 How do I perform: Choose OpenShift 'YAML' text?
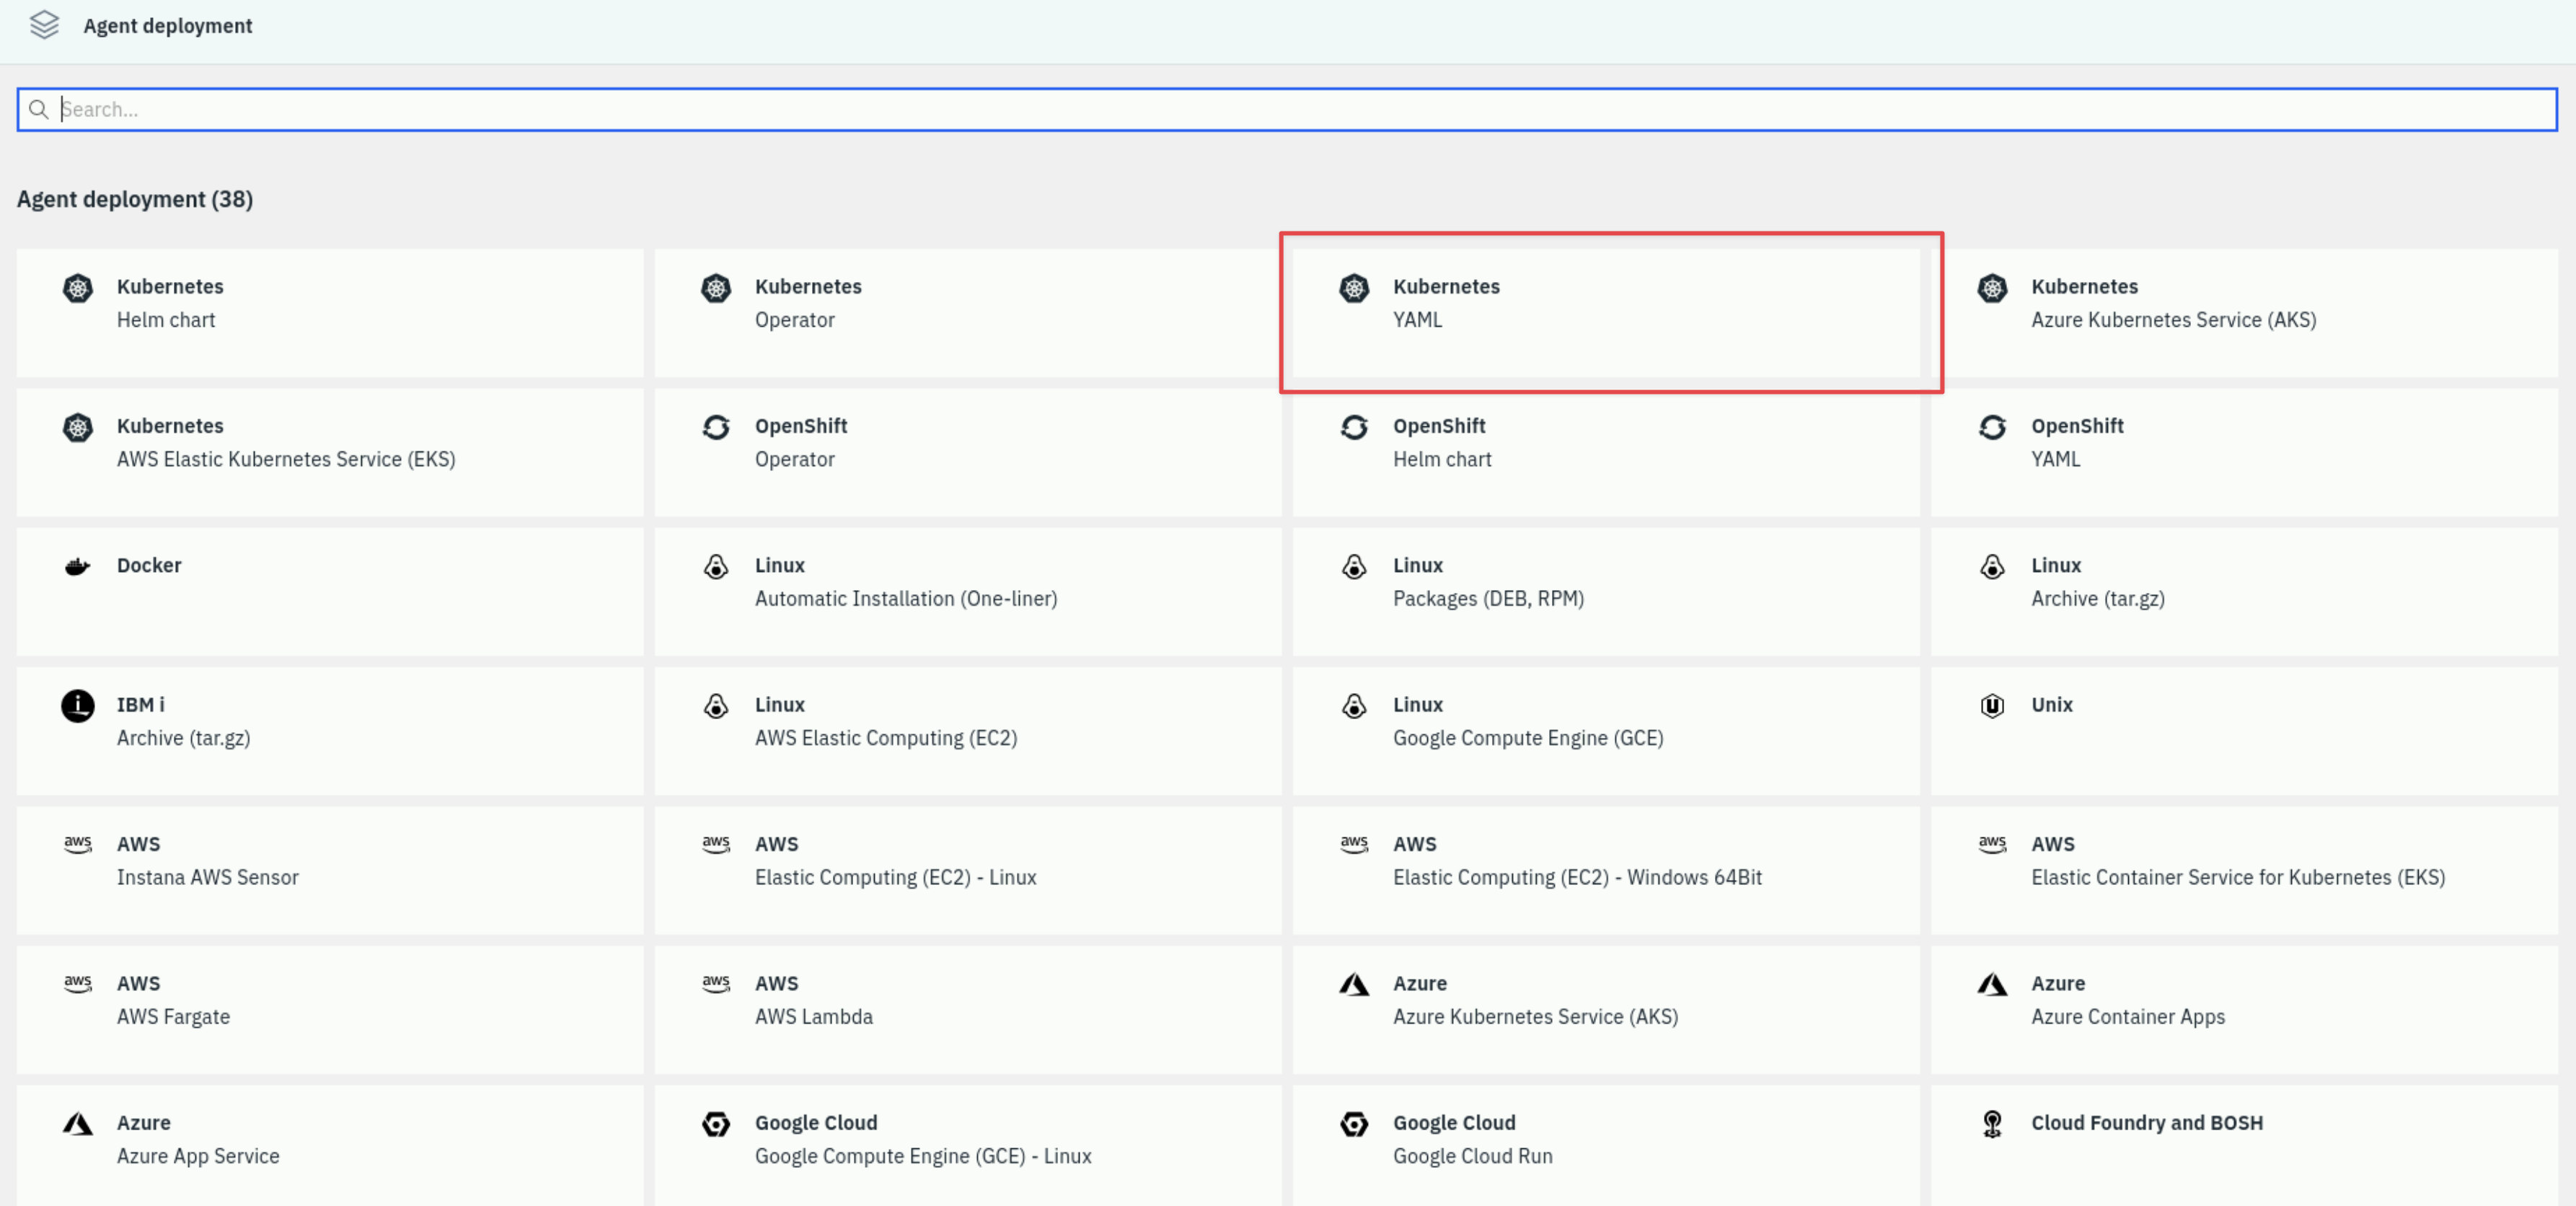point(2055,459)
